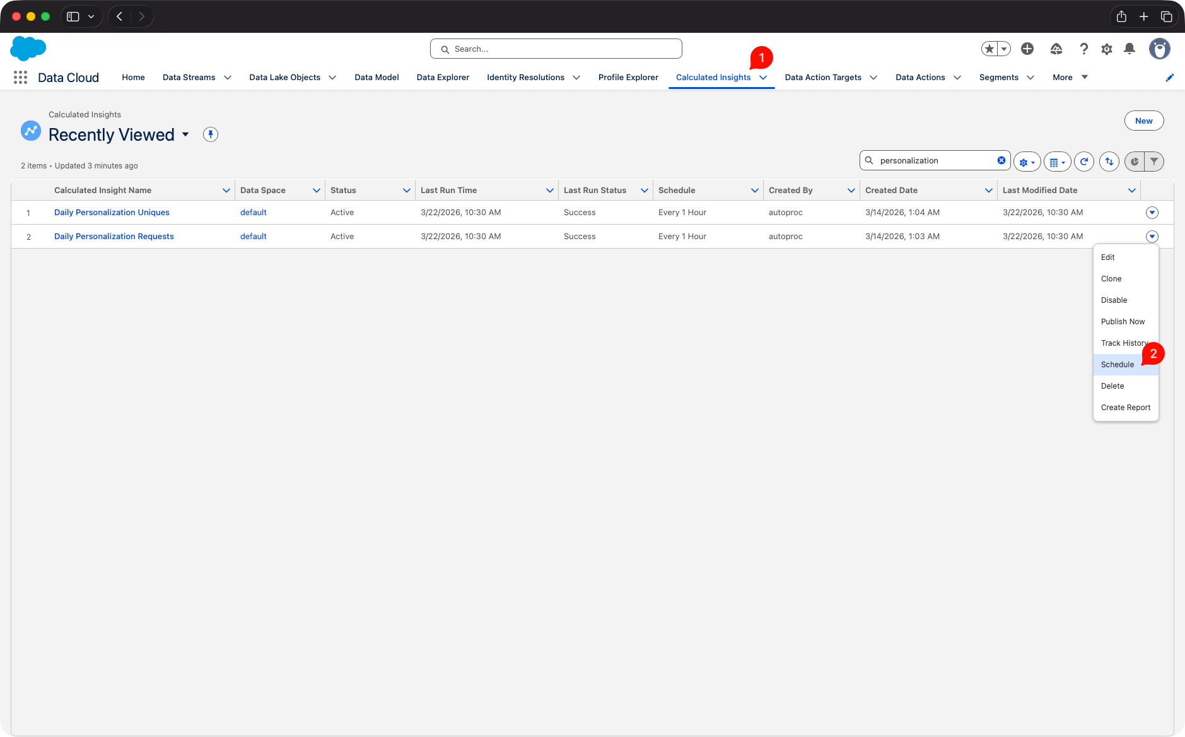The image size is (1185, 737).
Task: Open the Calculated Insight Name column menu
Action: (x=226, y=190)
